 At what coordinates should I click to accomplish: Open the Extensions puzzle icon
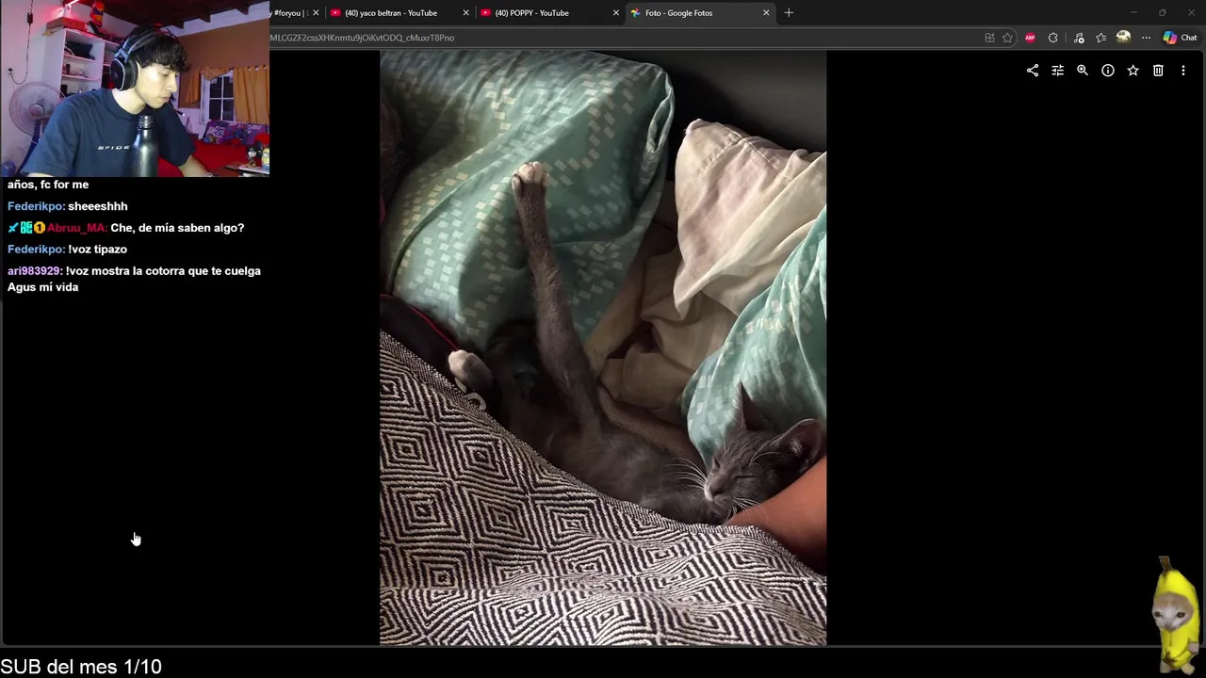(x=1052, y=38)
